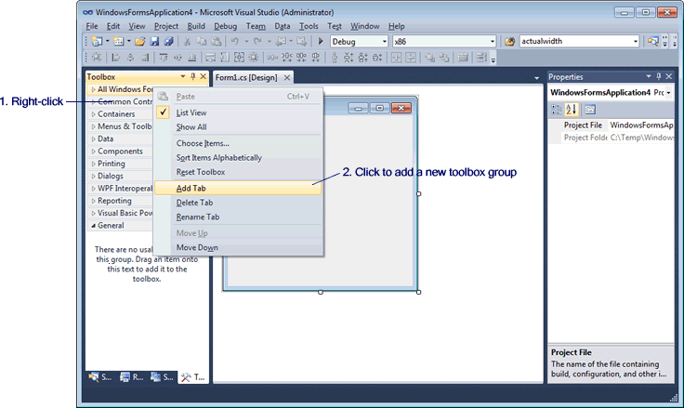Expand the Containers toolbox group
This screenshot has width=684, height=408.
(111, 114)
